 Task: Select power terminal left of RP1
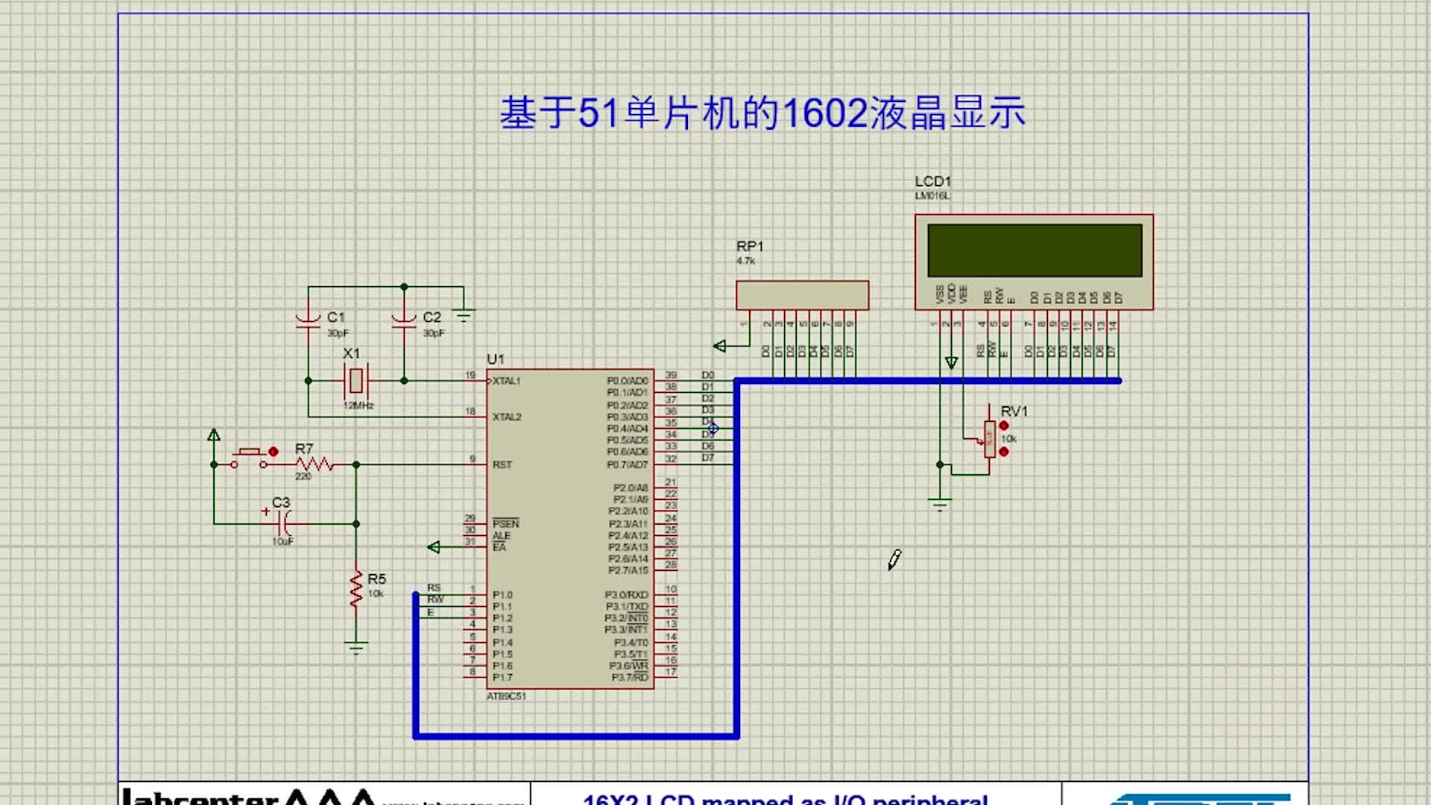point(719,346)
